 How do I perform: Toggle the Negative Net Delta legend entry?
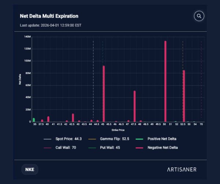click(157, 148)
